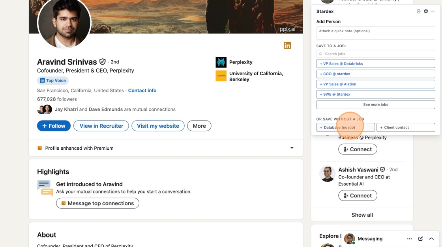Viewport: 442px width, 247px height.
Task: Click See more jobs button
Action: pyautogui.click(x=375, y=105)
